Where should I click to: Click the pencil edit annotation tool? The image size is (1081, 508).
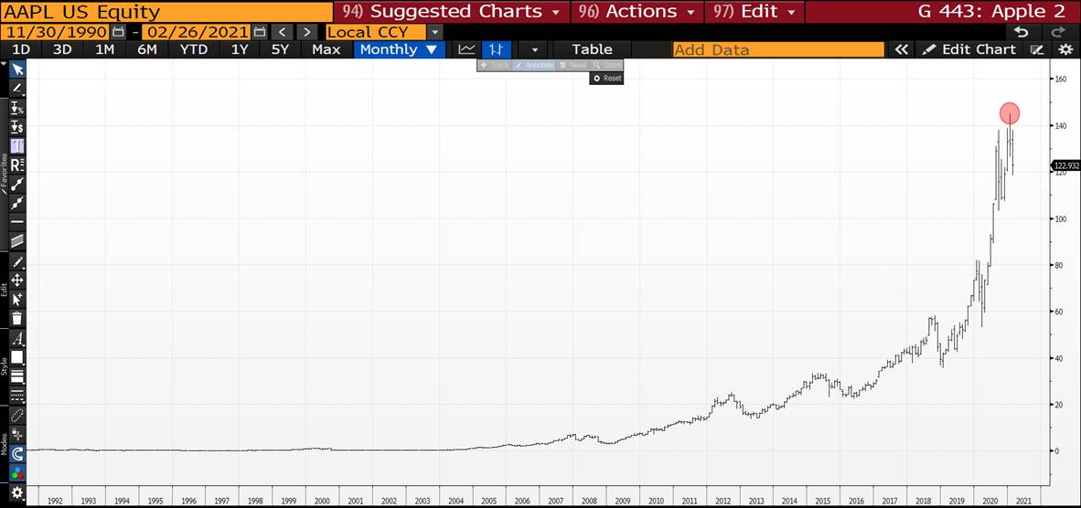click(17, 261)
